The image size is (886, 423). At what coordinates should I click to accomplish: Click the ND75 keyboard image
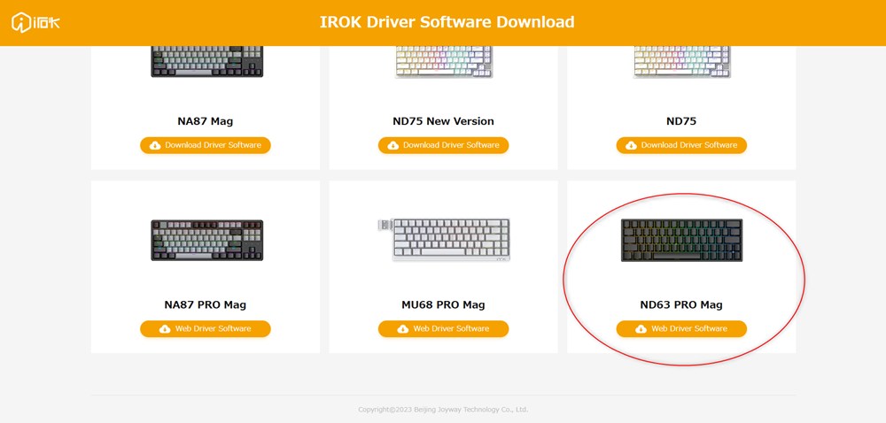click(681, 61)
